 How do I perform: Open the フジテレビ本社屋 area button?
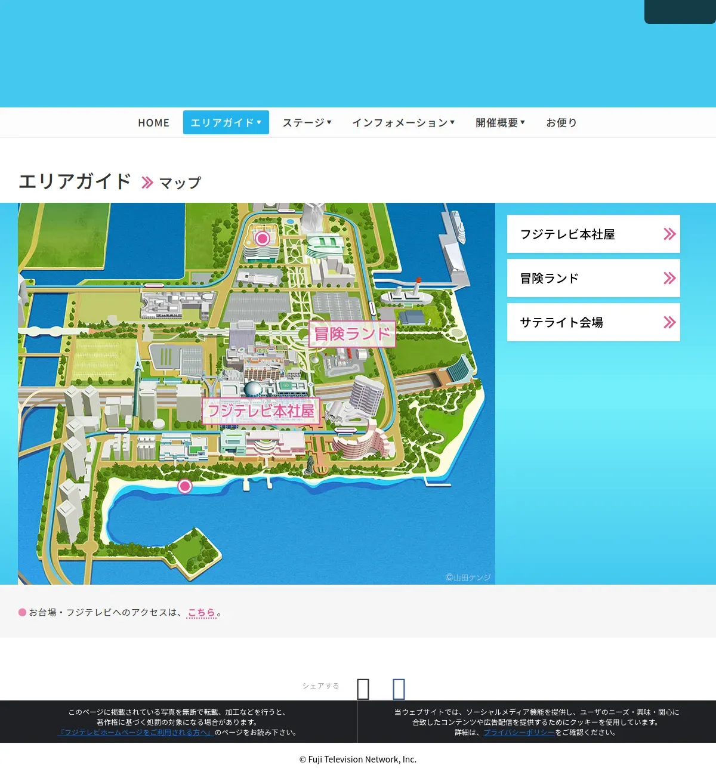tap(594, 234)
